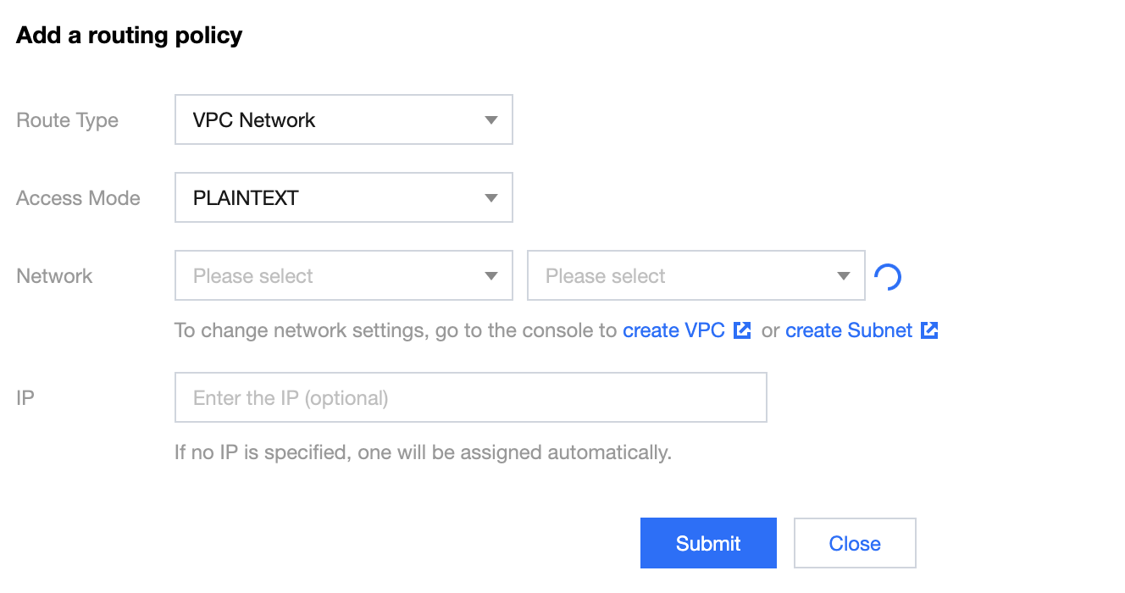This screenshot has height=593, width=1125.
Task: Click external-link icon beside create VPC
Action: pos(742,330)
